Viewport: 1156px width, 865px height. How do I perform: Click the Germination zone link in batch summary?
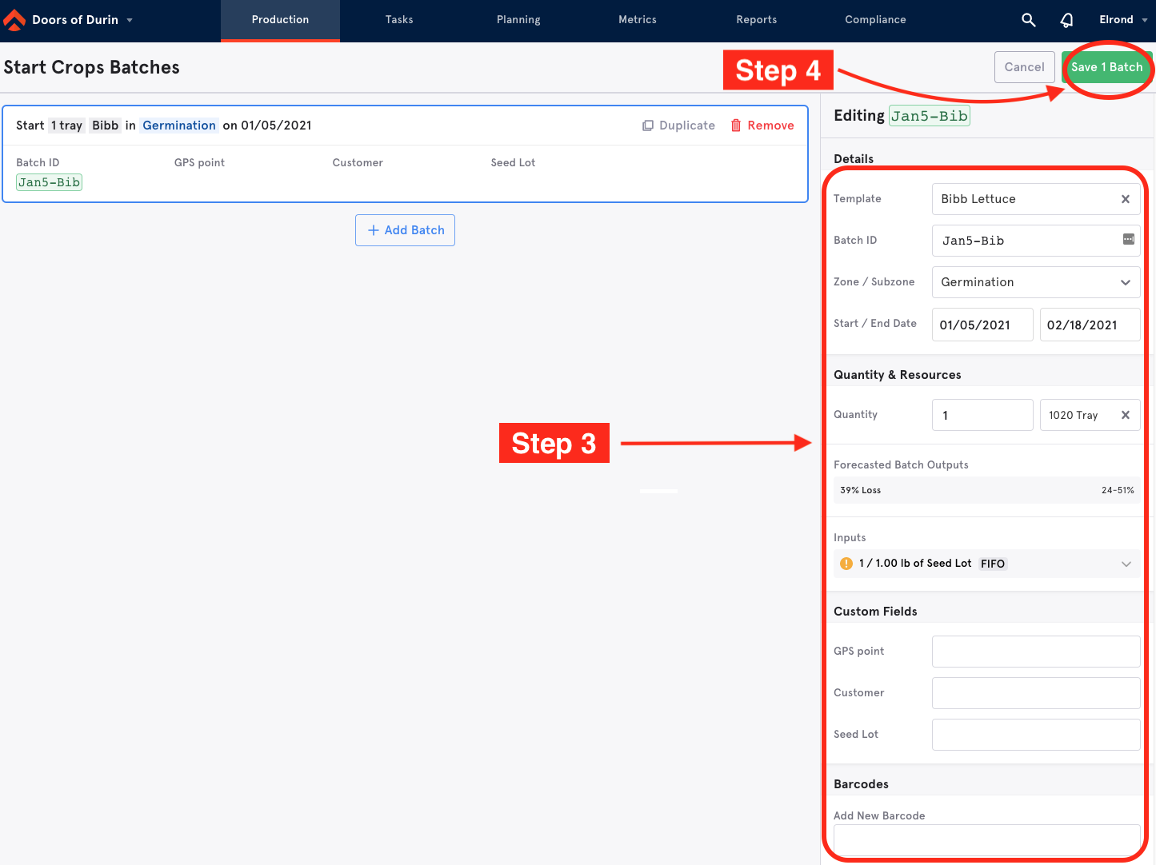[179, 126]
